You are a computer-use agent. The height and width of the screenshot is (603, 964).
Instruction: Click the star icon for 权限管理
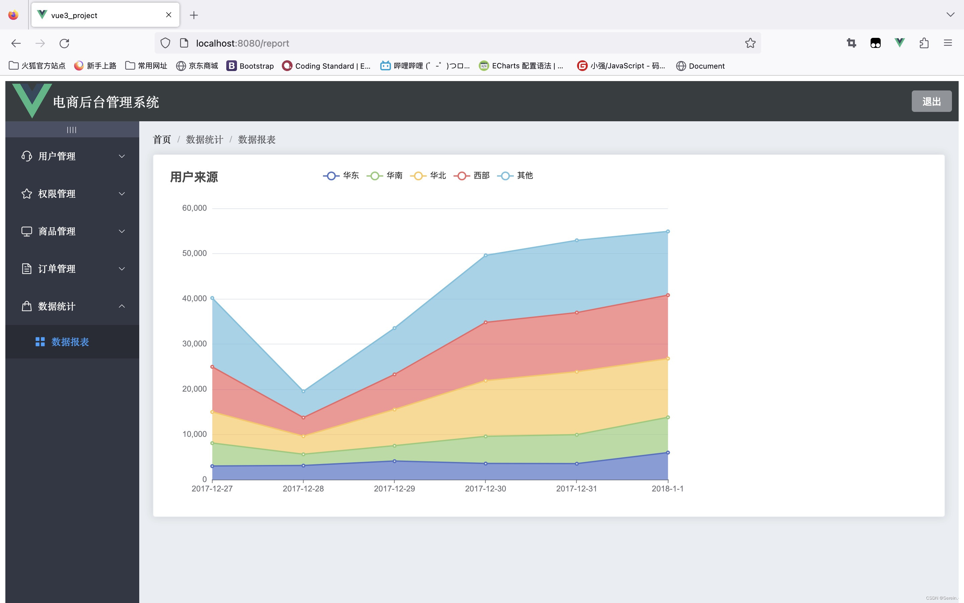[x=27, y=194]
